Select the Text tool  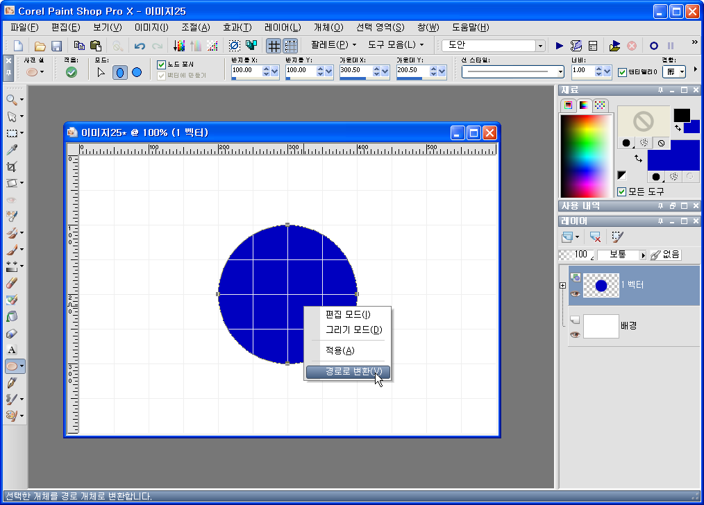[12, 350]
